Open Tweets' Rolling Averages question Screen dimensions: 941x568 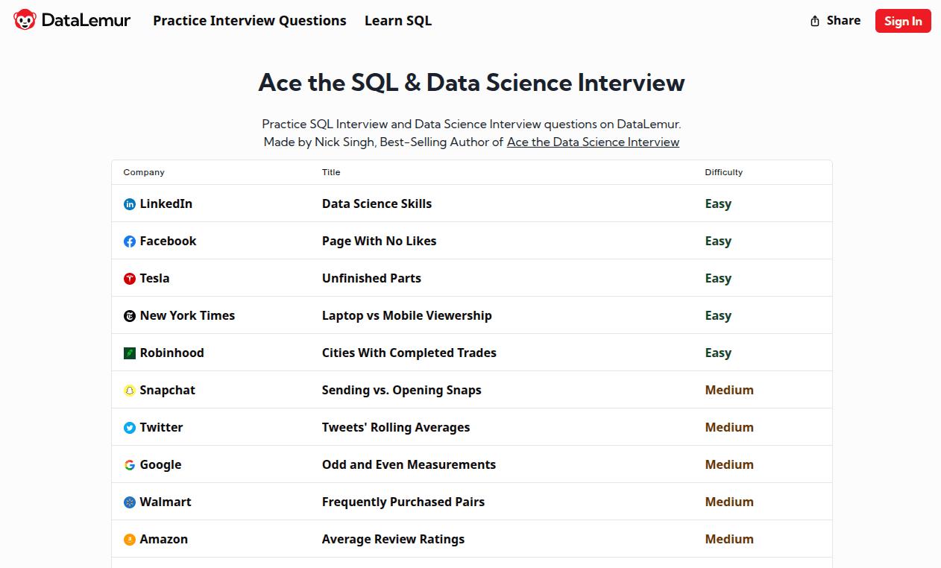(x=396, y=427)
